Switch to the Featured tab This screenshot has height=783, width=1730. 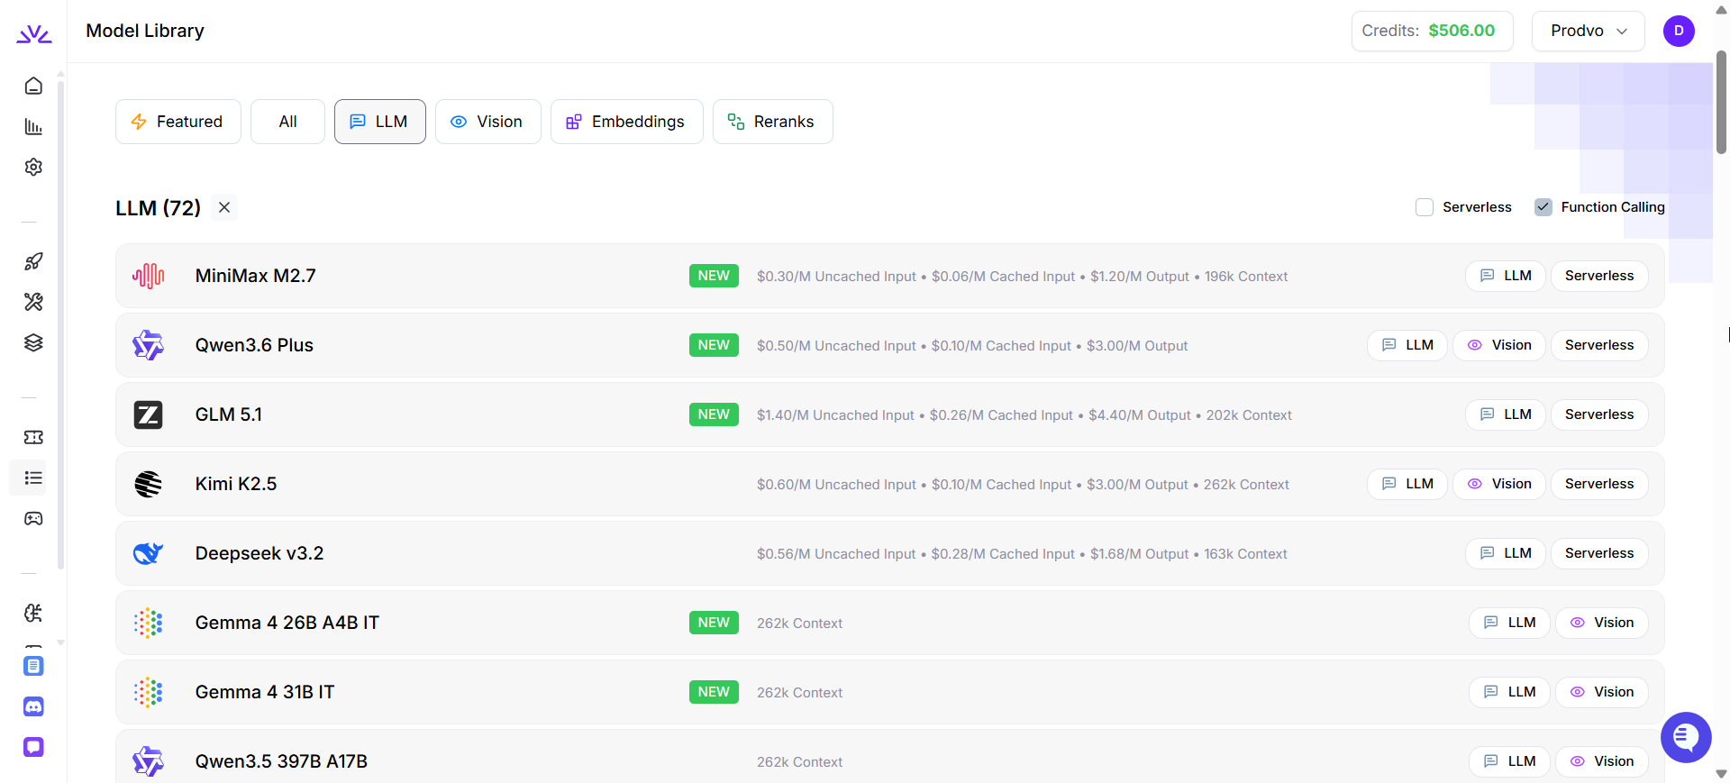click(178, 122)
